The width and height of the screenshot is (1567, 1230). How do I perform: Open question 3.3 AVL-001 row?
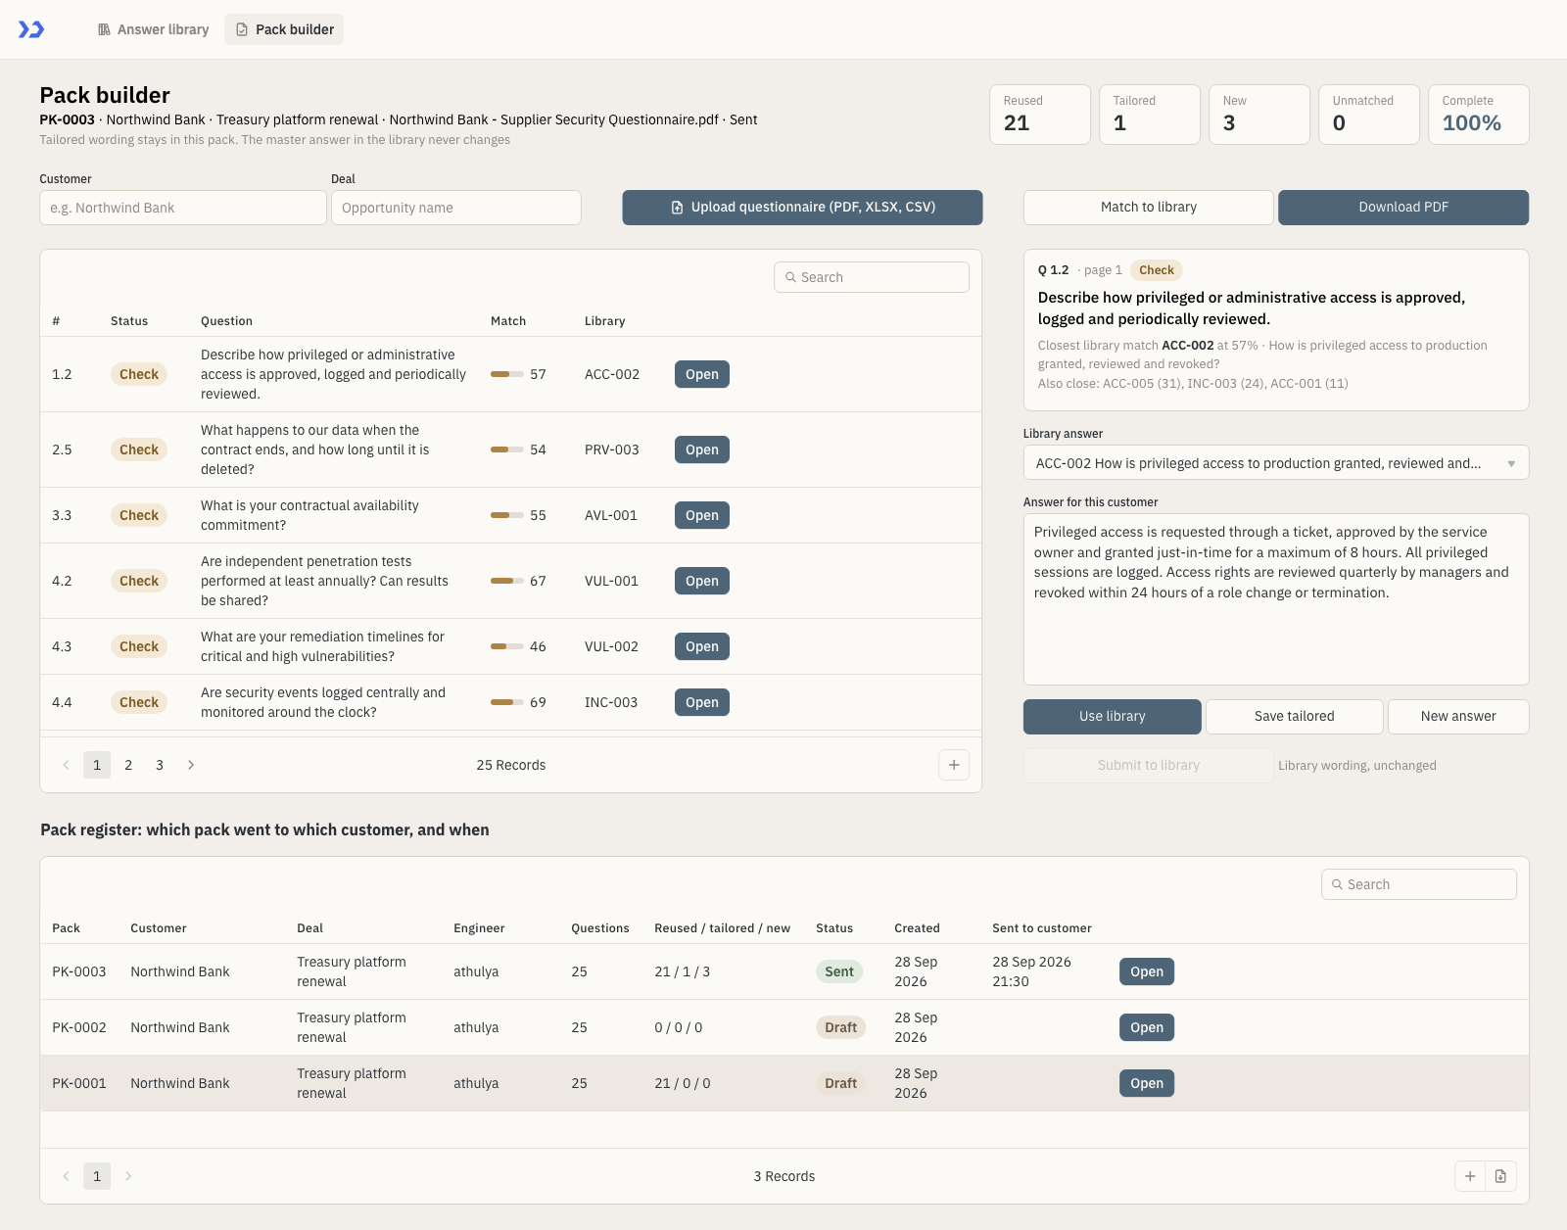point(701,515)
